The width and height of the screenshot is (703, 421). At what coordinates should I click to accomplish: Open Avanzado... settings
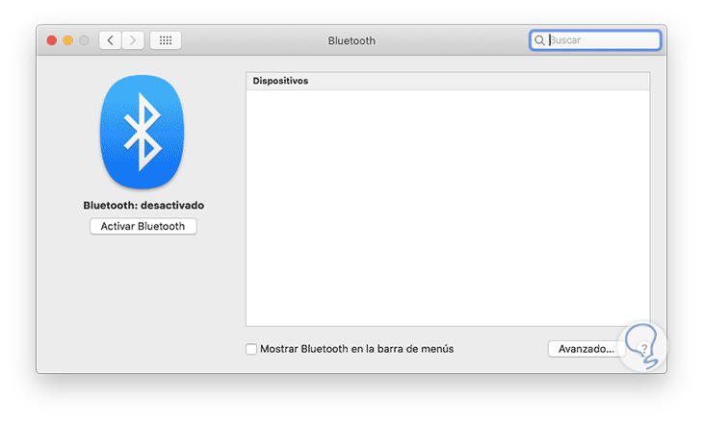tap(586, 349)
